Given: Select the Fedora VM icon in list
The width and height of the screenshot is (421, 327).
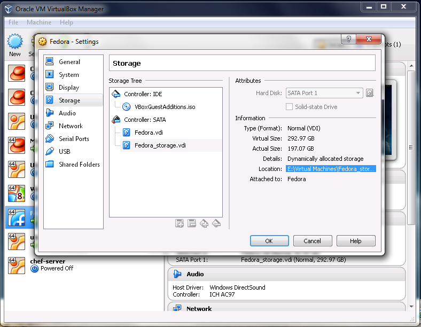Looking at the screenshot, I should [x=17, y=217].
